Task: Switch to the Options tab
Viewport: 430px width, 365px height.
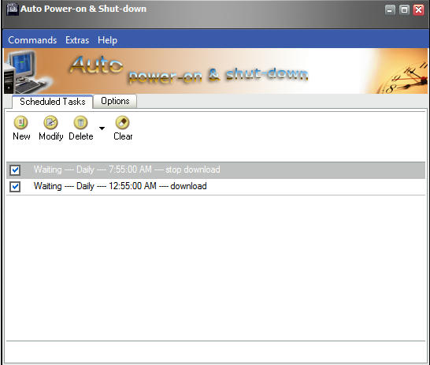Action: pyautogui.click(x=115, y=101)
